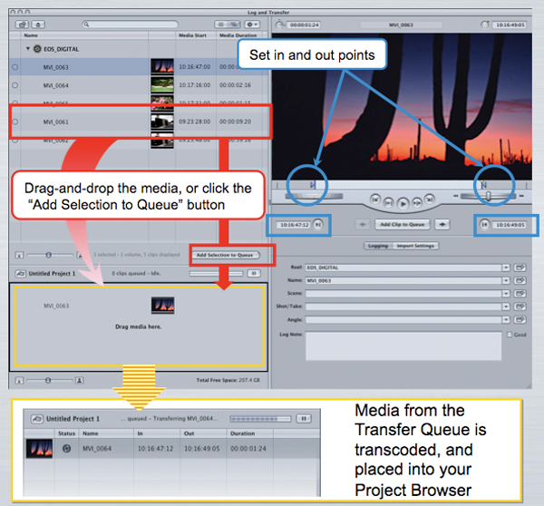Screen dimensions: 544x506
Task: Pause the transfer queue above the drop area
Action: click(x=254, y=274)
